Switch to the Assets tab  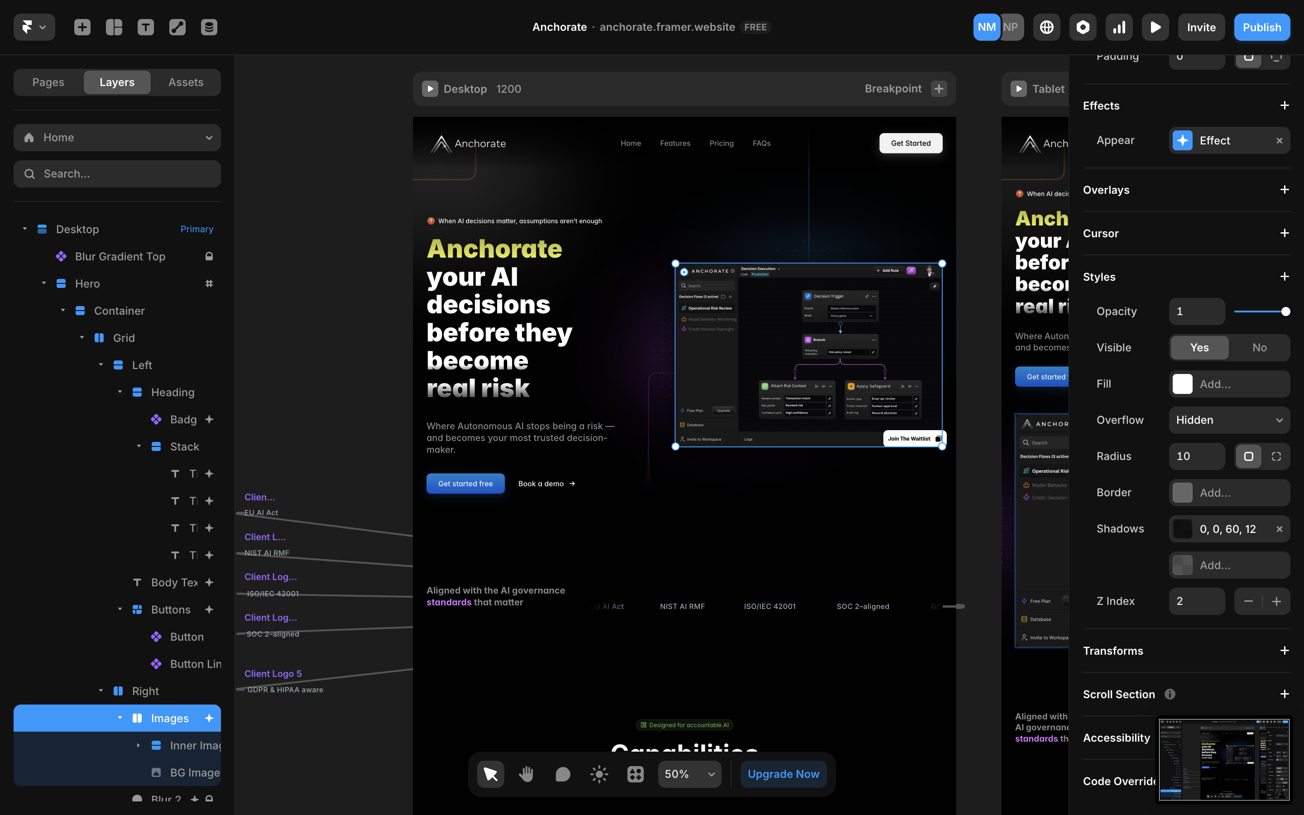(185, 82)
